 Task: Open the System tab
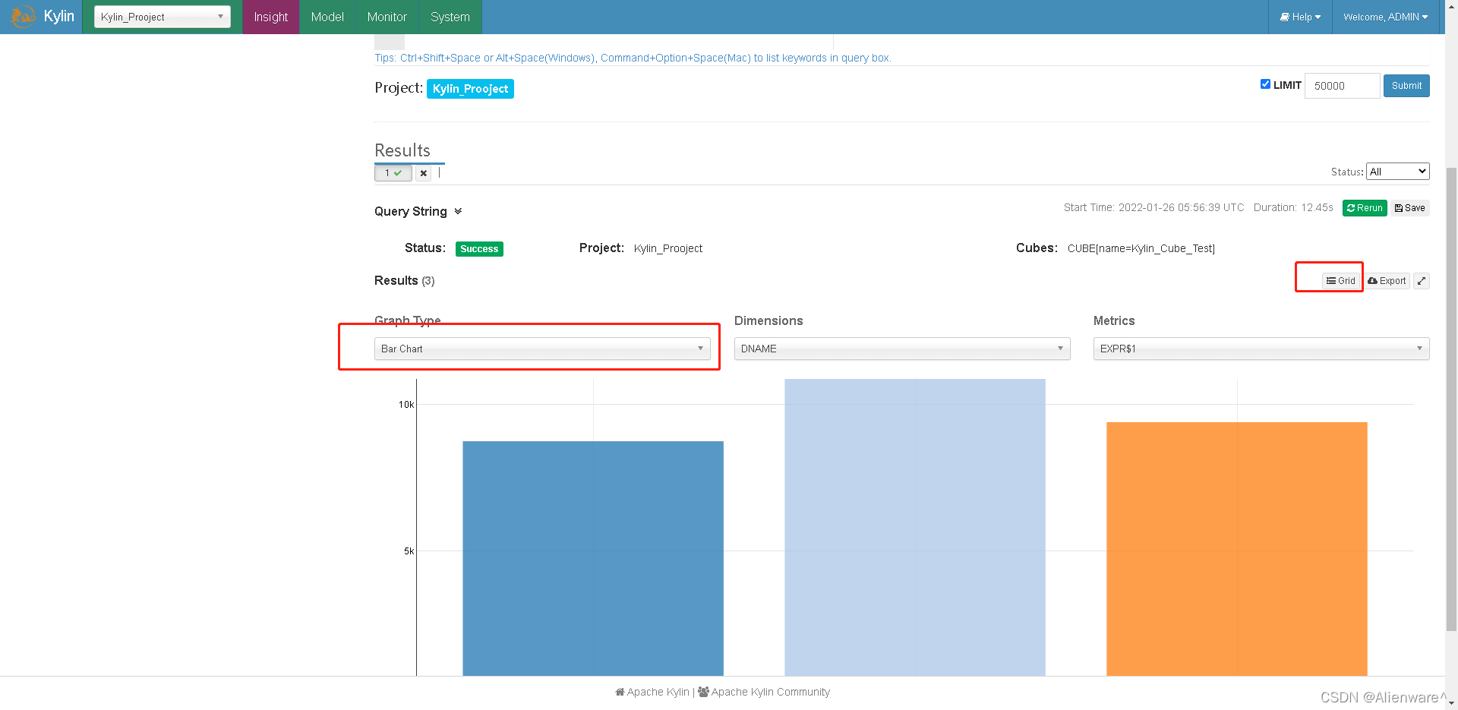click(x=450, y=17)
